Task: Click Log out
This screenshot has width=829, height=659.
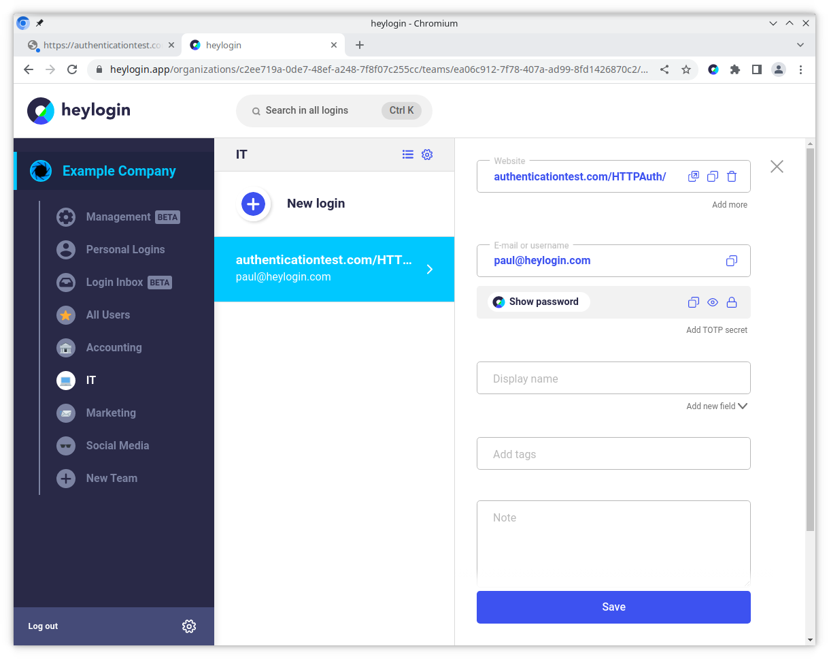Action: click(43, 626)
